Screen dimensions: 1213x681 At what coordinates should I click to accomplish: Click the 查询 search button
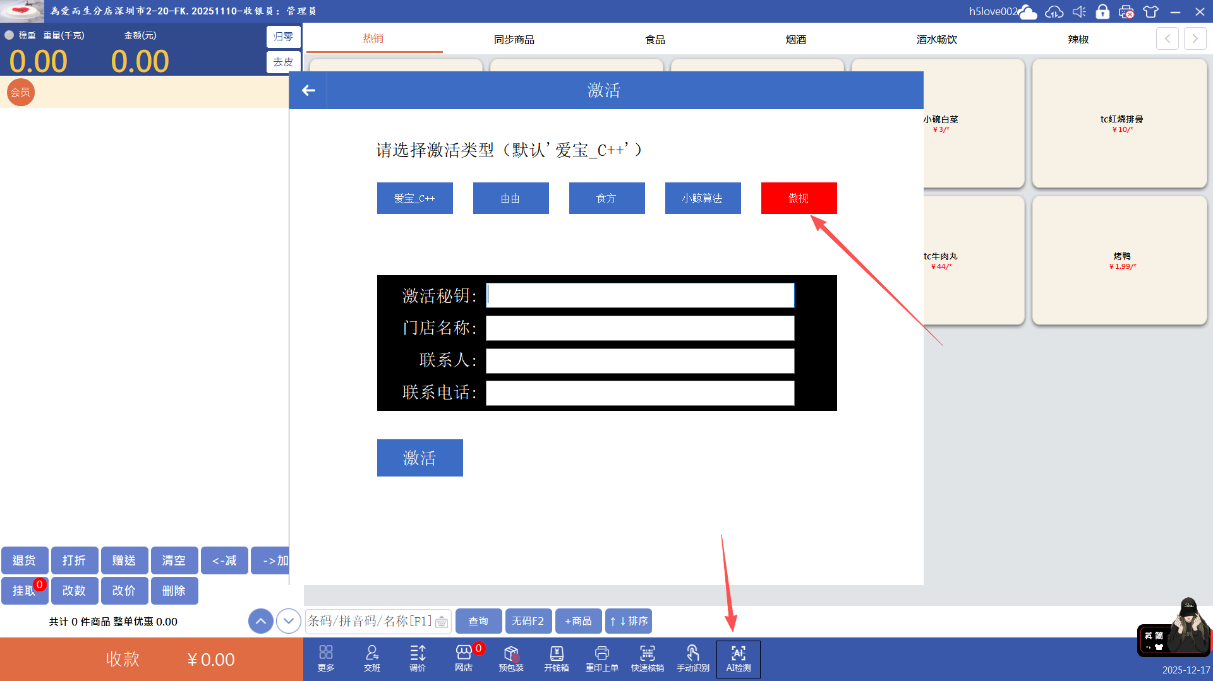pos(478,621)
